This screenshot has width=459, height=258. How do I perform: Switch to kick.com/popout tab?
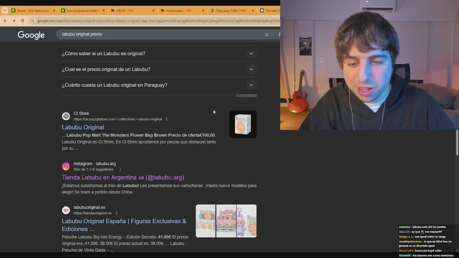[x=82, y=11]
